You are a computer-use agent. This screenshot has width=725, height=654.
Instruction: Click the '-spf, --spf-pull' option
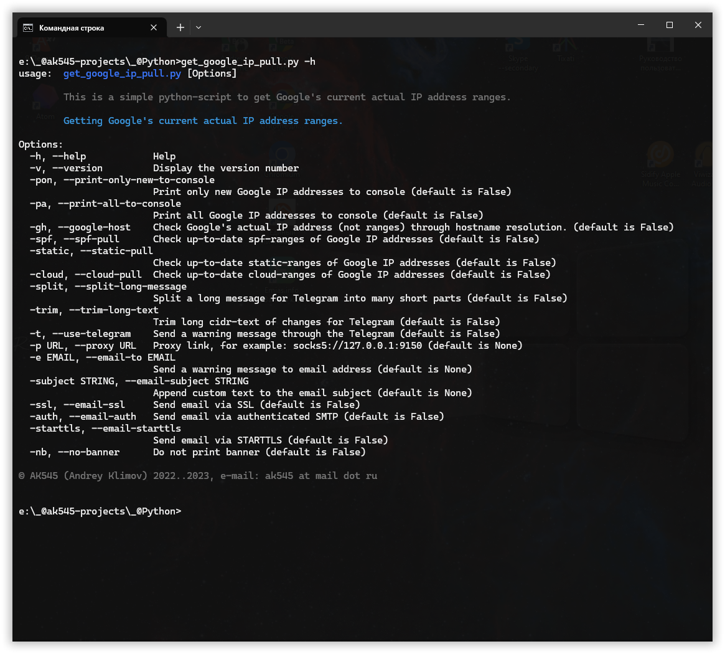[75, 239]
